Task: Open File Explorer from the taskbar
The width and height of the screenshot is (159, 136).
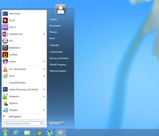Action: 27,133
